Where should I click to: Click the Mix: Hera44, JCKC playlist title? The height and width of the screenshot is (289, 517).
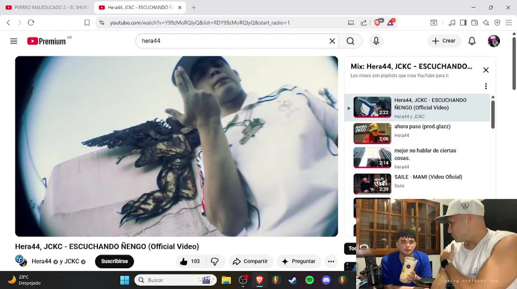(411, 67)
